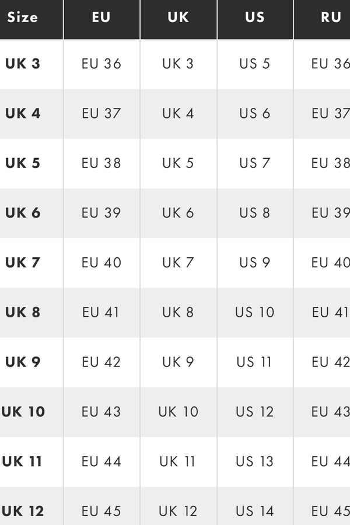
Task: Click the bold UK 12 row label
Action: click(23, 512)
